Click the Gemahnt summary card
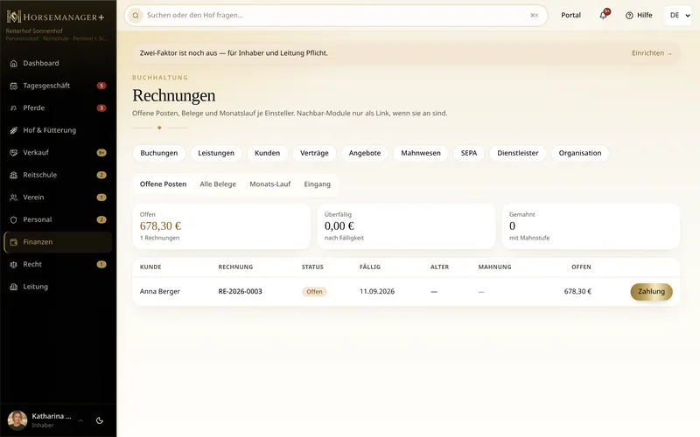 [591, 226]
